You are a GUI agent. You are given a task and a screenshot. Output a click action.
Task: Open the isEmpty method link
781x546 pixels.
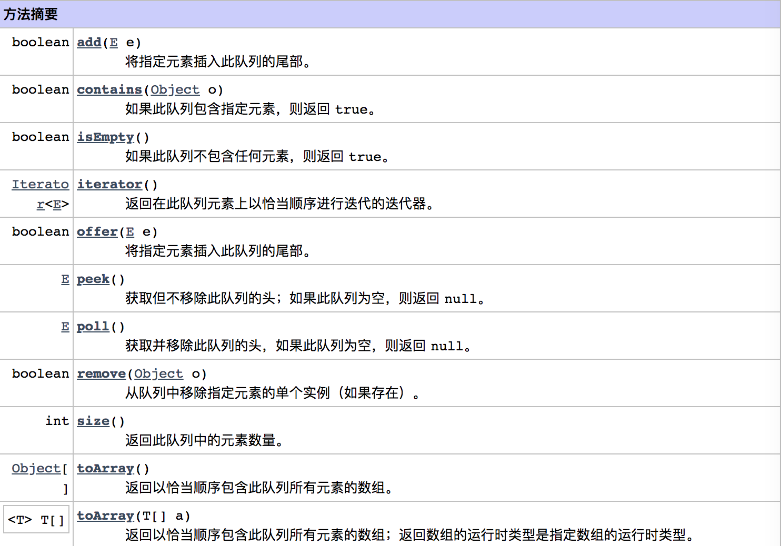click(x=105, y=137)
